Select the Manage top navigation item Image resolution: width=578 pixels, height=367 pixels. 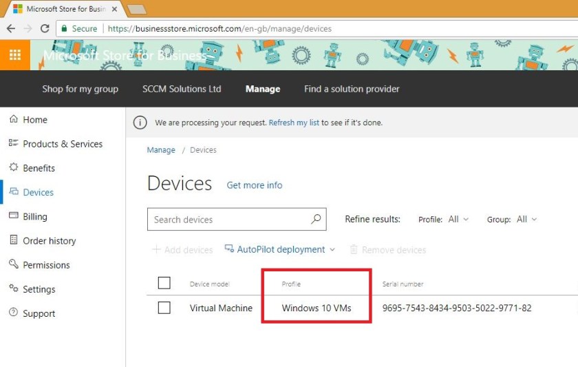pyautogui.click(x=263, y=89)
